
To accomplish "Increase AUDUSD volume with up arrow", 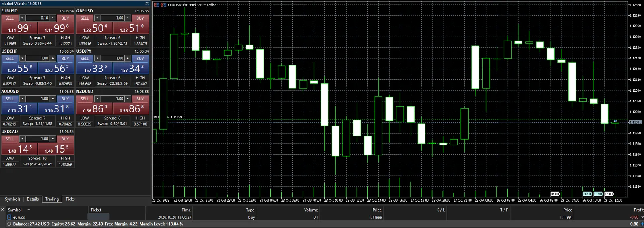I will (x=53, y=99).
